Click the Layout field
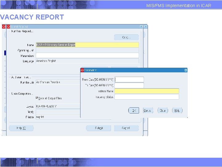 58,106
